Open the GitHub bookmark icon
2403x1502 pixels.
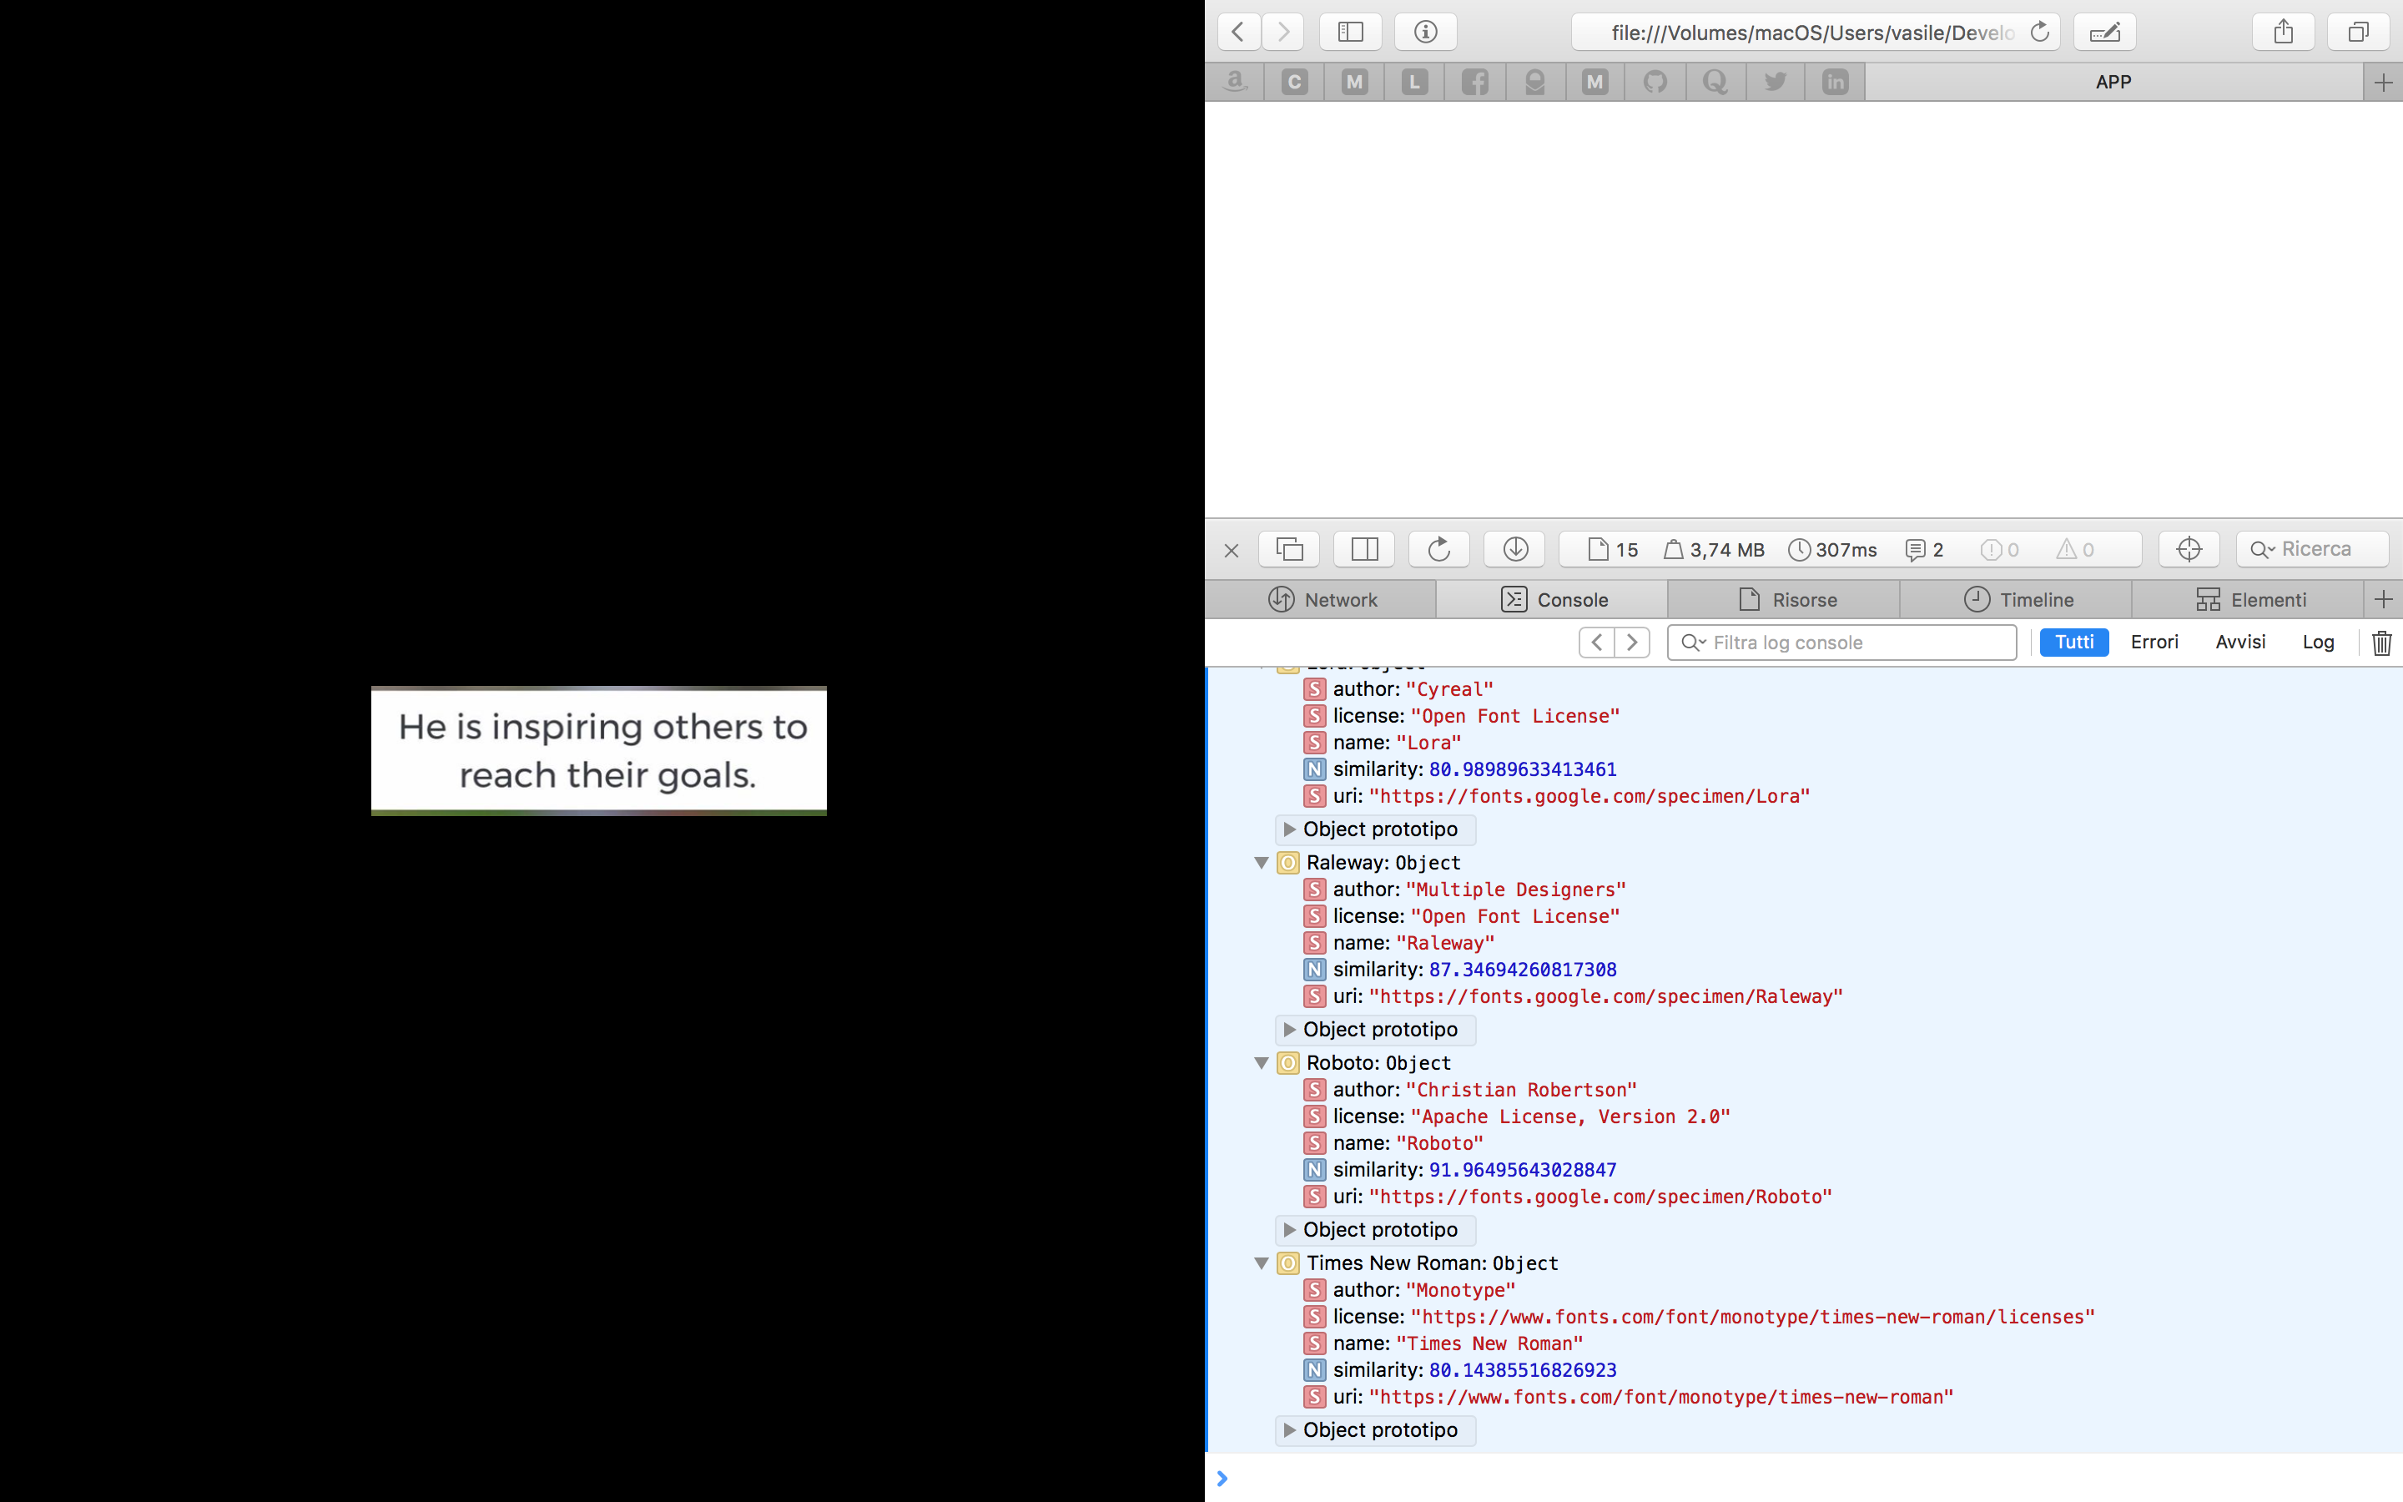[1655, 82]
